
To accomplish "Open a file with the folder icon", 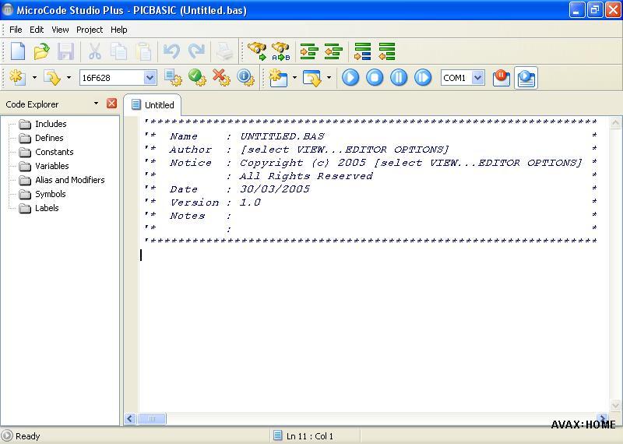I will point(41,51).
